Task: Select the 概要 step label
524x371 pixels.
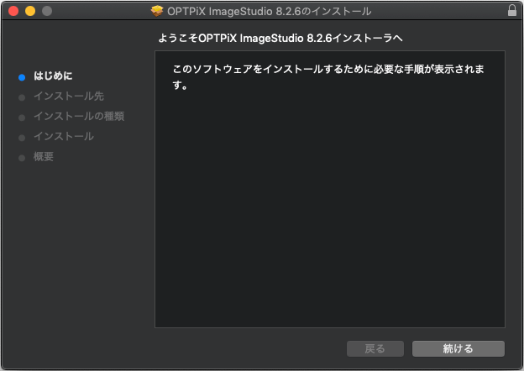Action: [44, 157]
